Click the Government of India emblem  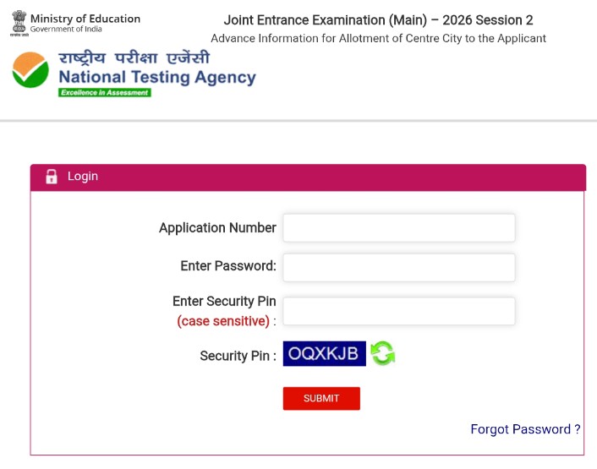[19, 23]
